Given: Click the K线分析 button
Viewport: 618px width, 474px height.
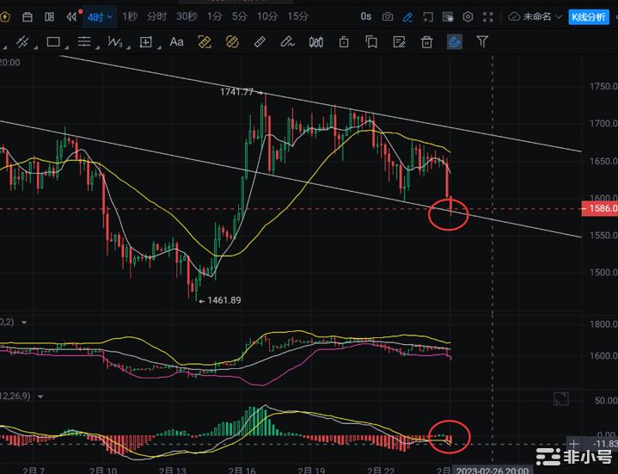Looking at the screenshot, I should [x=589, y=17].
